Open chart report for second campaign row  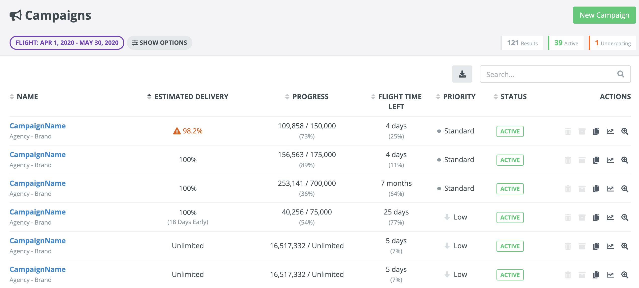pyautogui.click(x=610, y=160)
